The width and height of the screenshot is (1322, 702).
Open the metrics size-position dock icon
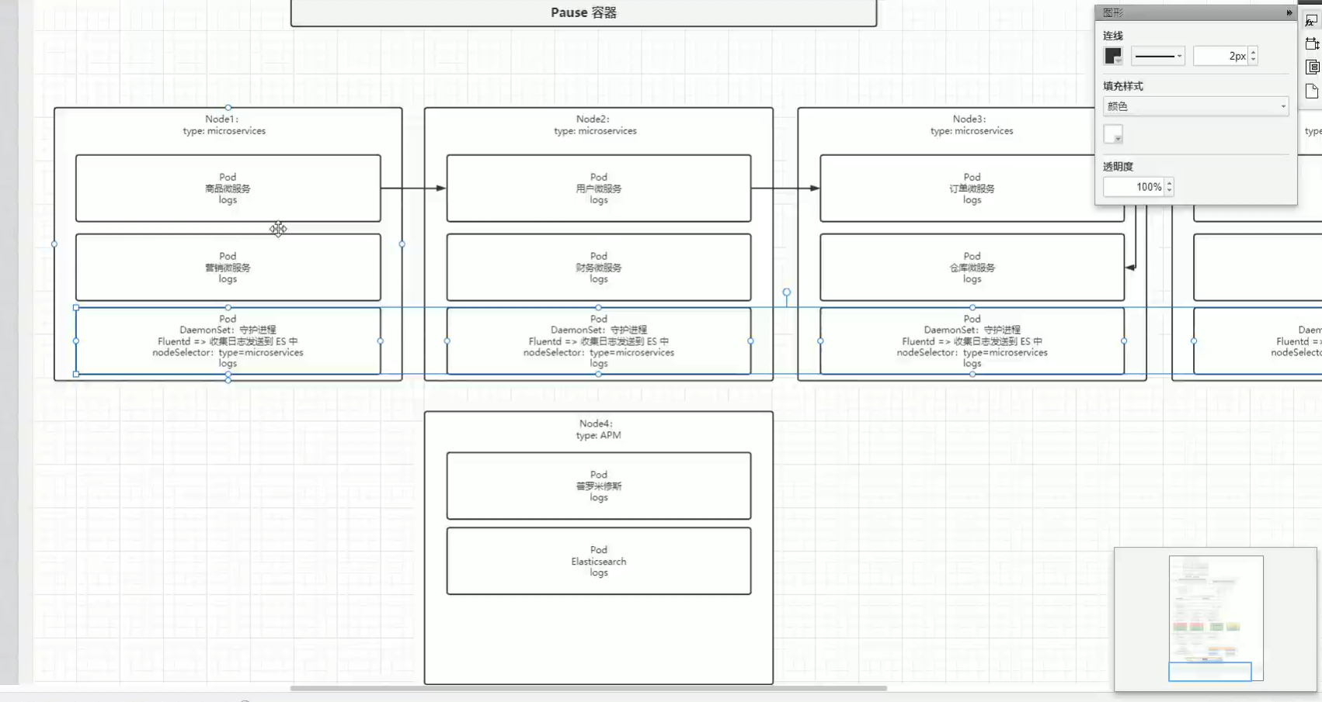[x=1312, y=43]
